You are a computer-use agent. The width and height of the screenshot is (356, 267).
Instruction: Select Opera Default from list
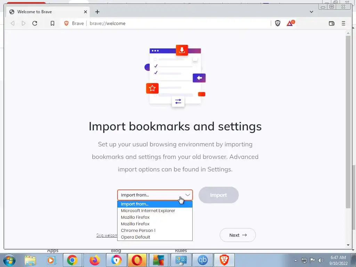[155, 237]
